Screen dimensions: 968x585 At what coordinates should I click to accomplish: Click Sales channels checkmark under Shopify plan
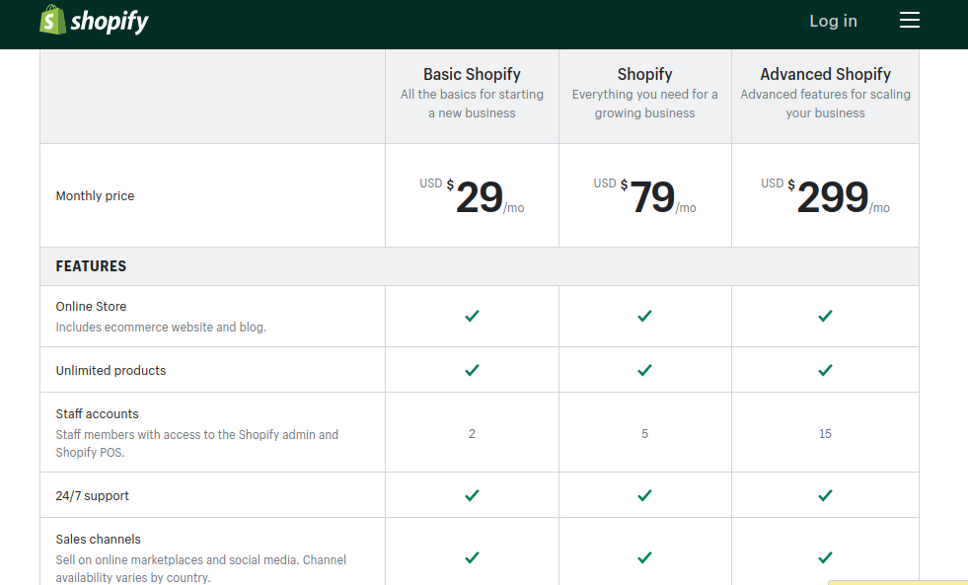(x=644, y=557)
